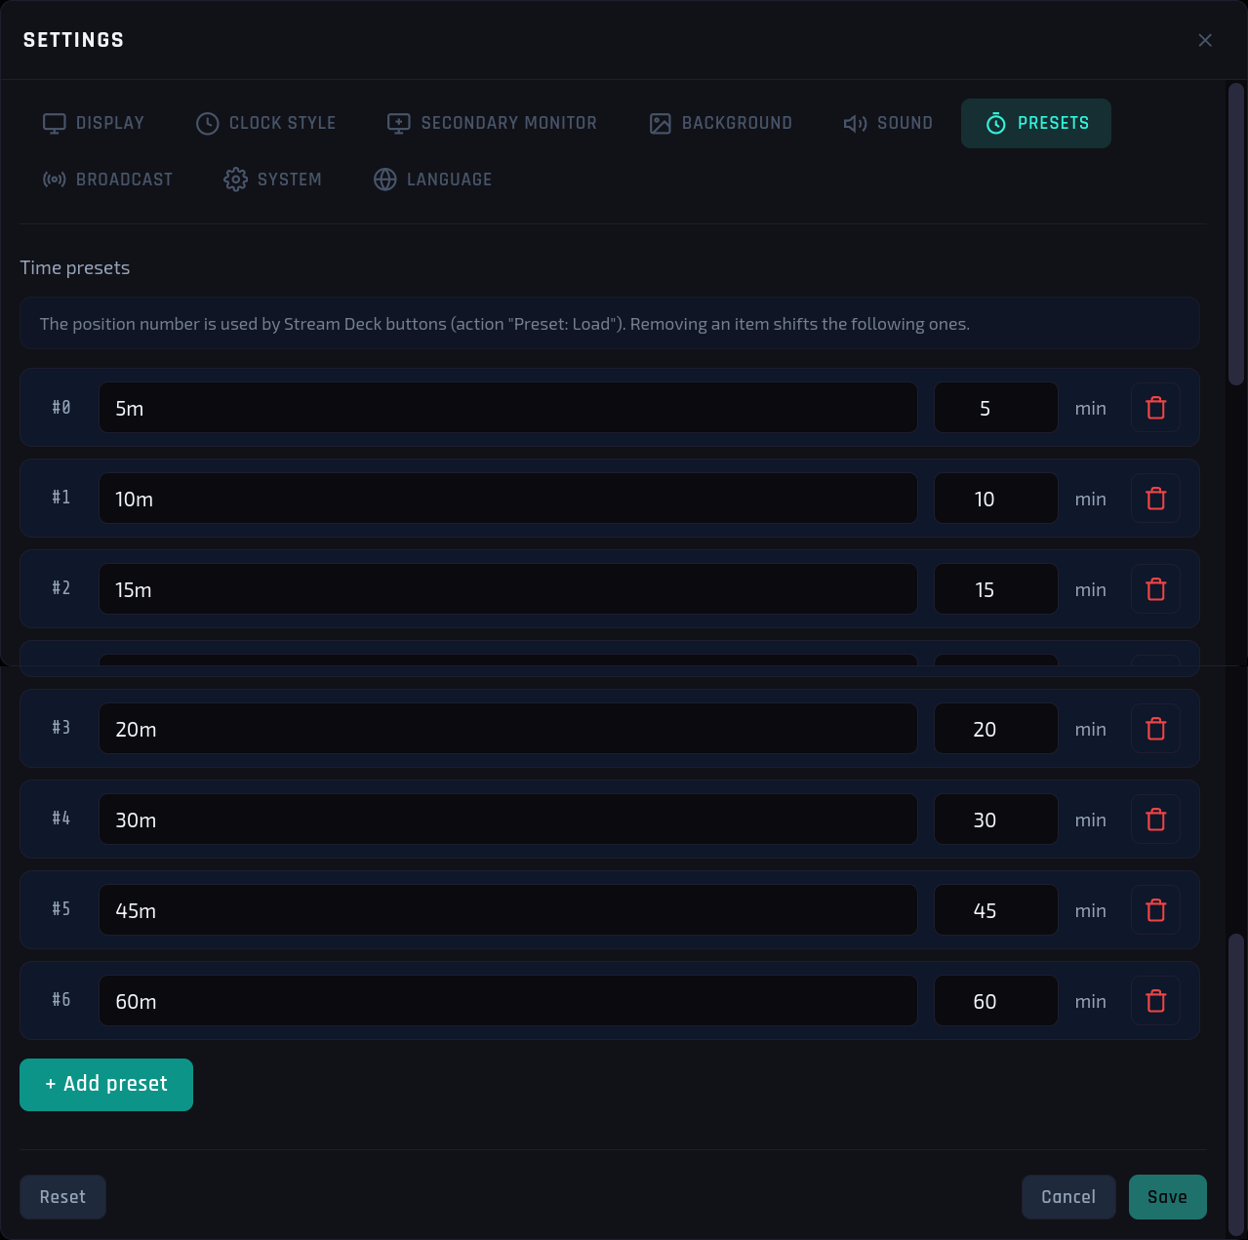Trash the 60m preset #6
1248x1240 pixels.
(1155, 1001)
